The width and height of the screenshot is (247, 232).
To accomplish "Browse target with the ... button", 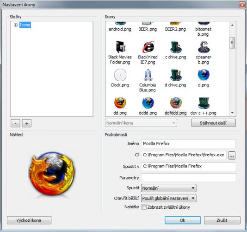I will [x=232, y=155].
